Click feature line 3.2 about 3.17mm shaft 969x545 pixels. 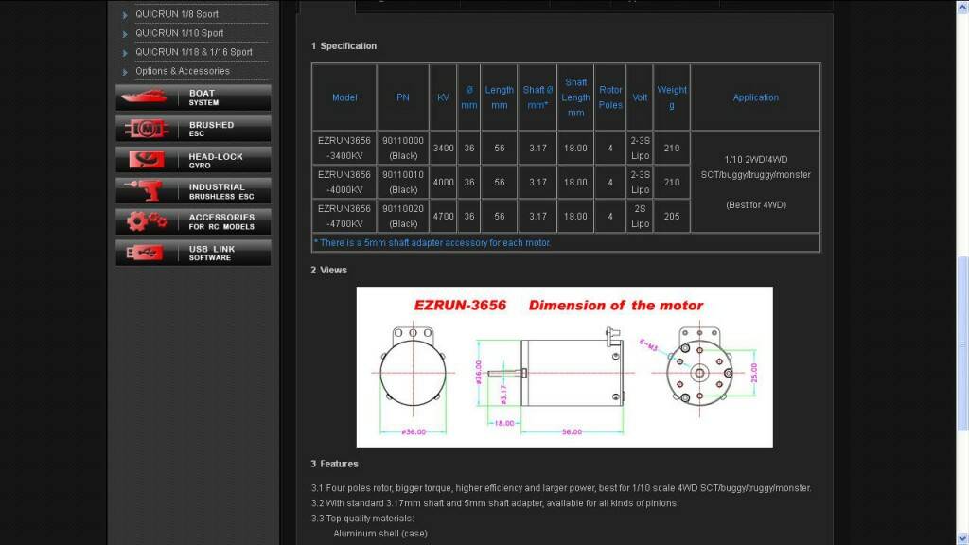(x=494, y=503)
